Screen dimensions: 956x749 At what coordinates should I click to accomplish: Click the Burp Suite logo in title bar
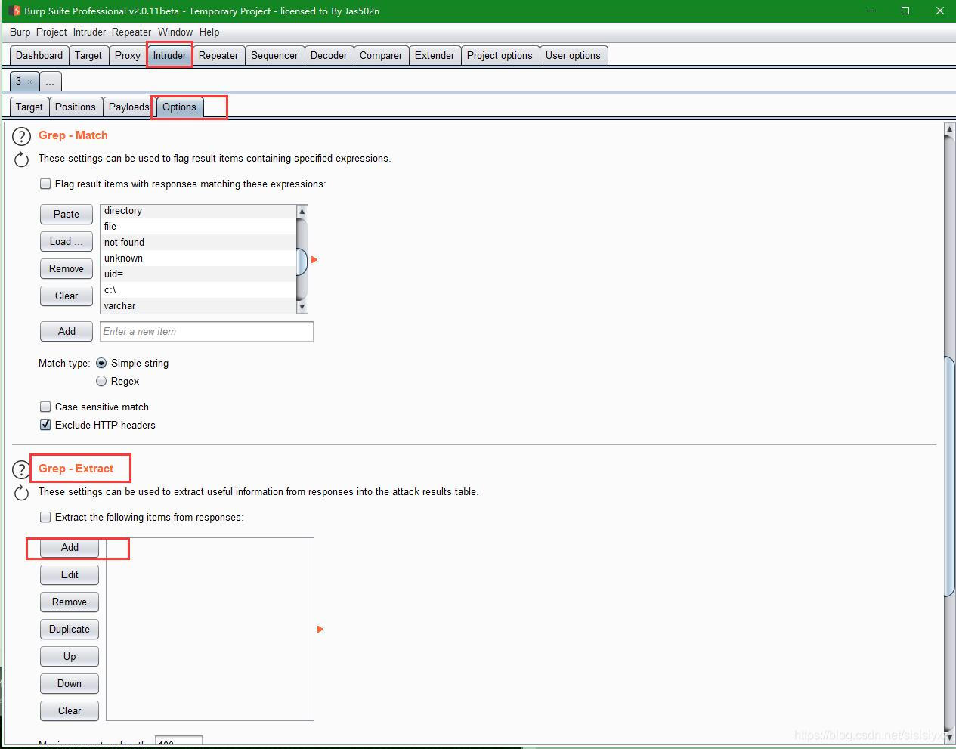tap(14, 11)
